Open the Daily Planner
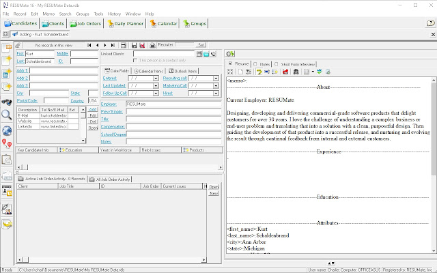Viewport: 437px width, 273px height. coord(126,24)
